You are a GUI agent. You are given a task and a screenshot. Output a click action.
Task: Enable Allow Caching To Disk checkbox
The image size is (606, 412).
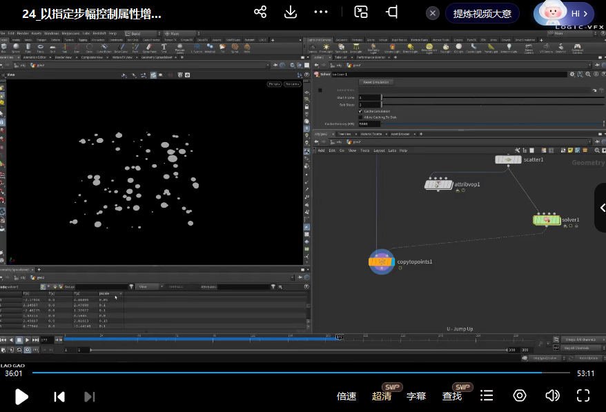pyautogui.click(x=360, y=117)
